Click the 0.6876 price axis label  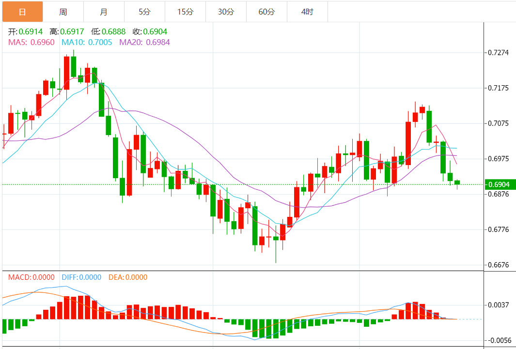click(500, 194)
